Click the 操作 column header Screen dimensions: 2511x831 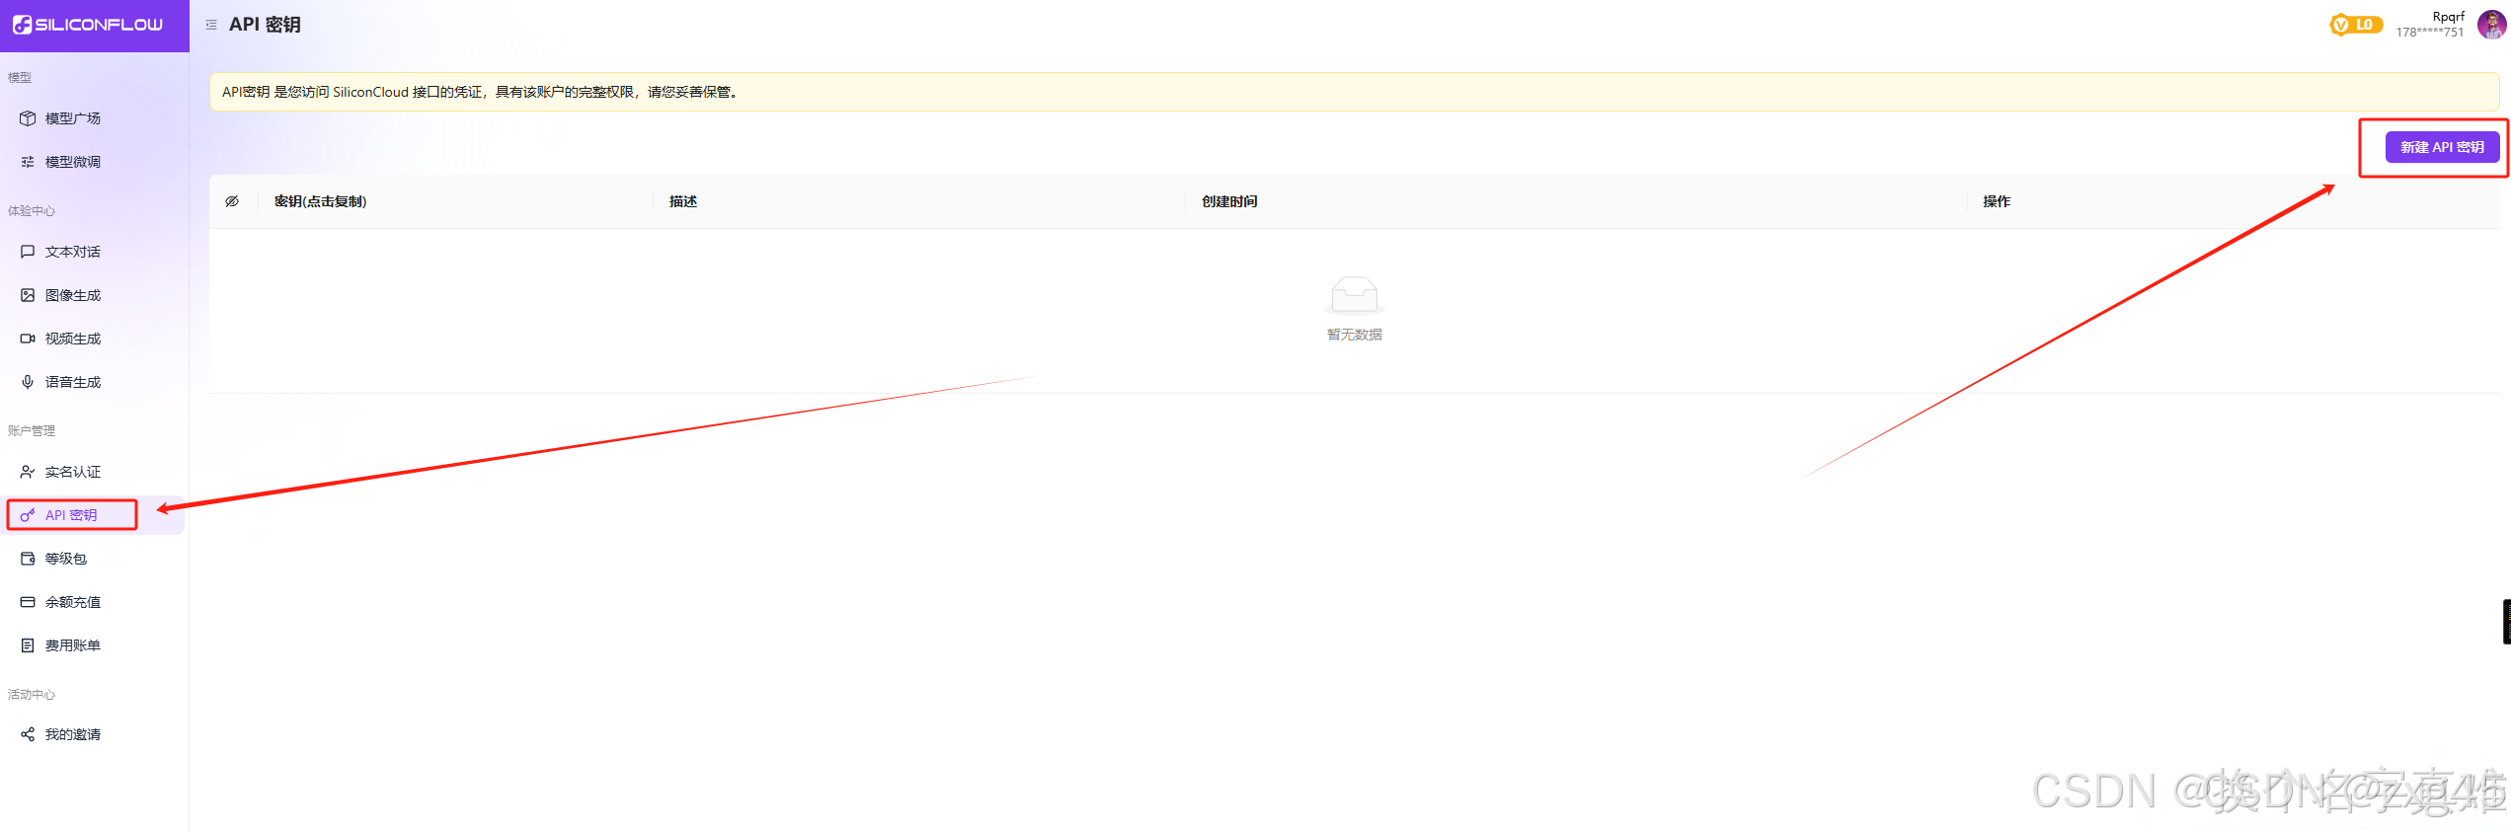click(1997, 201)
